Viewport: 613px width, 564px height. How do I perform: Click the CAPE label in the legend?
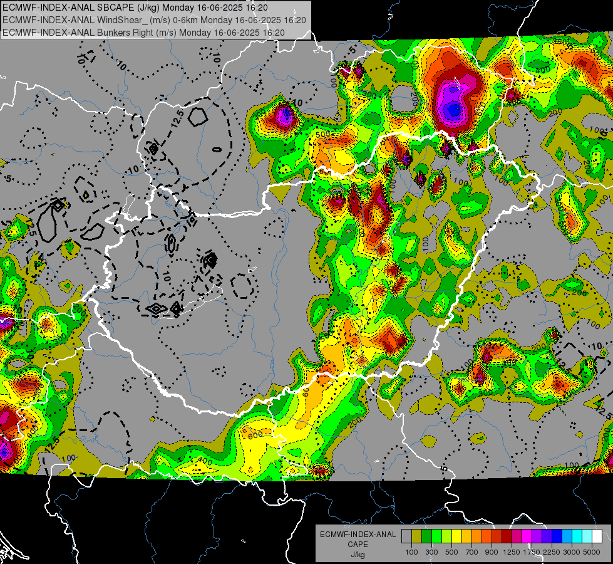358,544
